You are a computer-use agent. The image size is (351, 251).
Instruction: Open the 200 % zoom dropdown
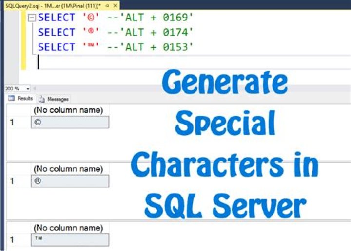tap(28, 89)
